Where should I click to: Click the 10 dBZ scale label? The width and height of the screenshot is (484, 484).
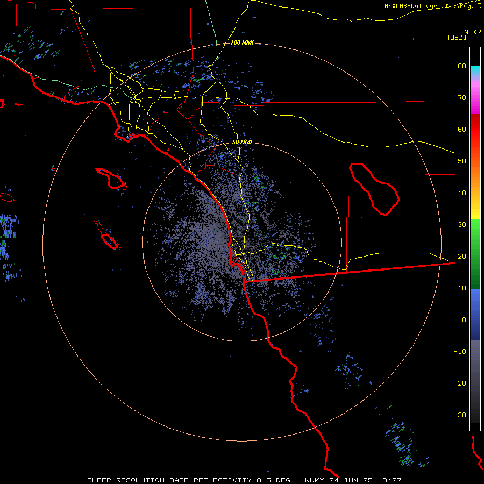pyautogui.click(x=462, y=288)
